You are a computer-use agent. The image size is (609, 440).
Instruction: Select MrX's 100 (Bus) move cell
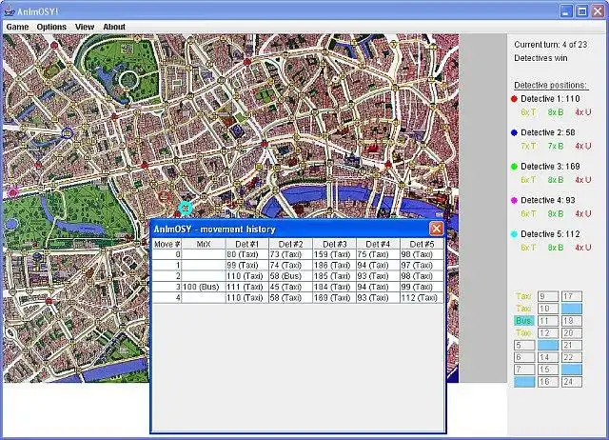[x=202, y=287]
